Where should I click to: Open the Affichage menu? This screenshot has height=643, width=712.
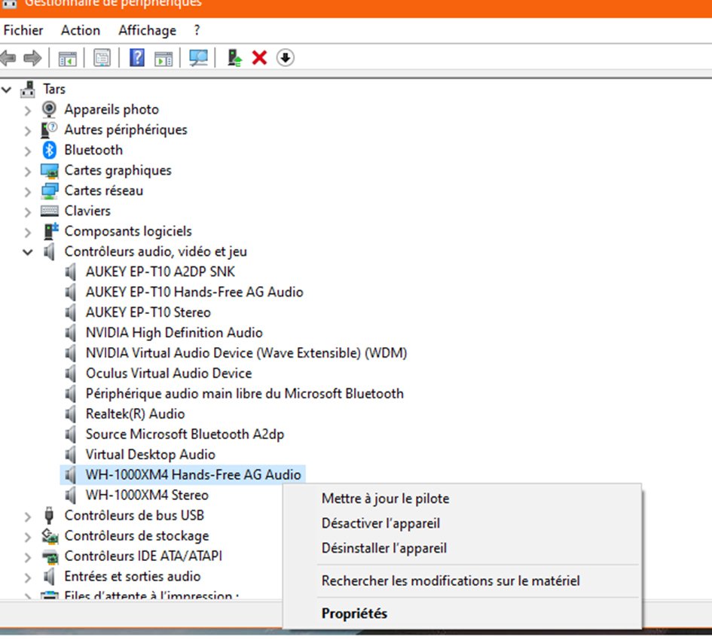[x=147, y=30]
